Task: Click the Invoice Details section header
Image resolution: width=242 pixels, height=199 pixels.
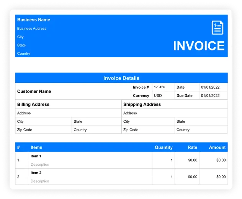Action: [x=121, y=78]
